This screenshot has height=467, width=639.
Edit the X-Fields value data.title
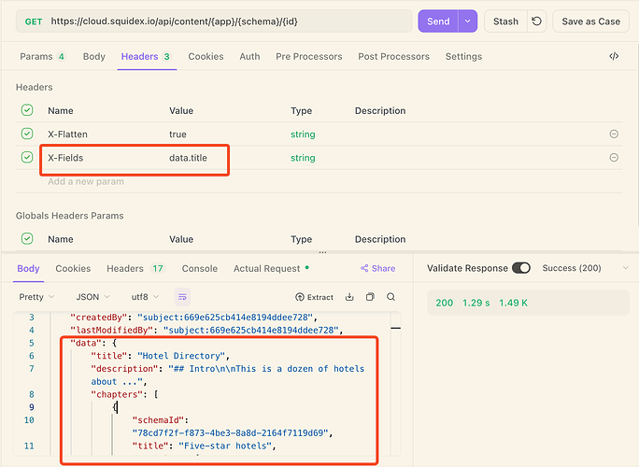pos(189,158)
